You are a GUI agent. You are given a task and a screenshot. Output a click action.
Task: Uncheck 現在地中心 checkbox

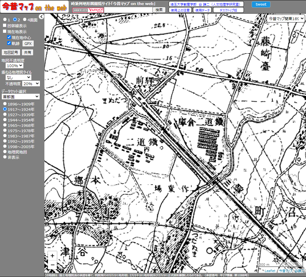point(9,37)
